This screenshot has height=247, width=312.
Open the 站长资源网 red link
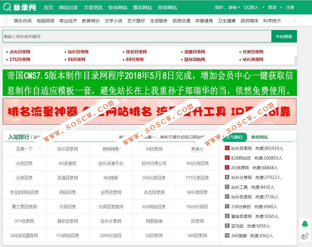coord(253,59)
